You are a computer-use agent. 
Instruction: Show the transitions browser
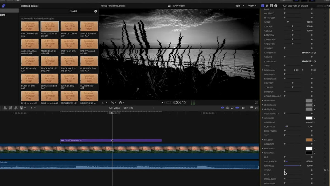coord(256,108)
